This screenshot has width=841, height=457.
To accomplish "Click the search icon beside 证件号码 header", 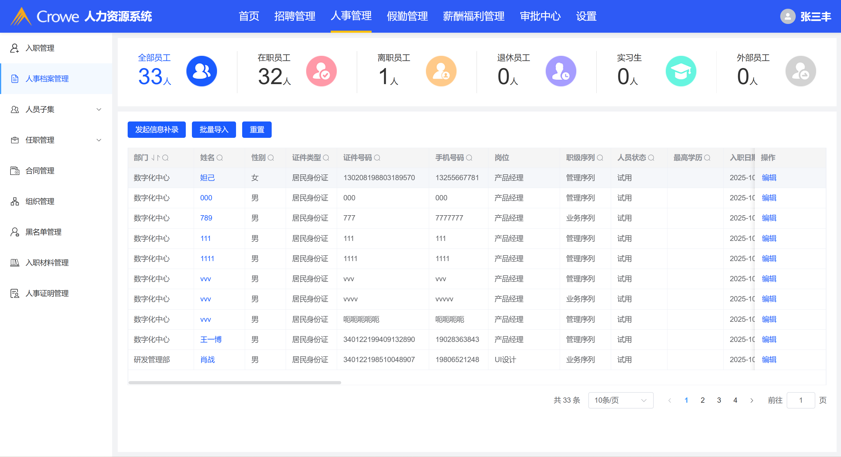I will click(x=377, y=158).
